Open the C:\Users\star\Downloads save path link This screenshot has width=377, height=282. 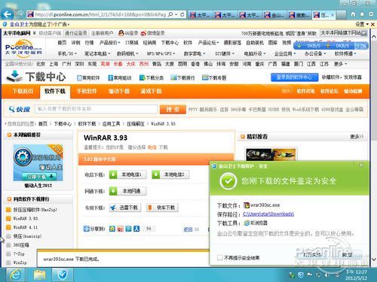tap(268, 214)
